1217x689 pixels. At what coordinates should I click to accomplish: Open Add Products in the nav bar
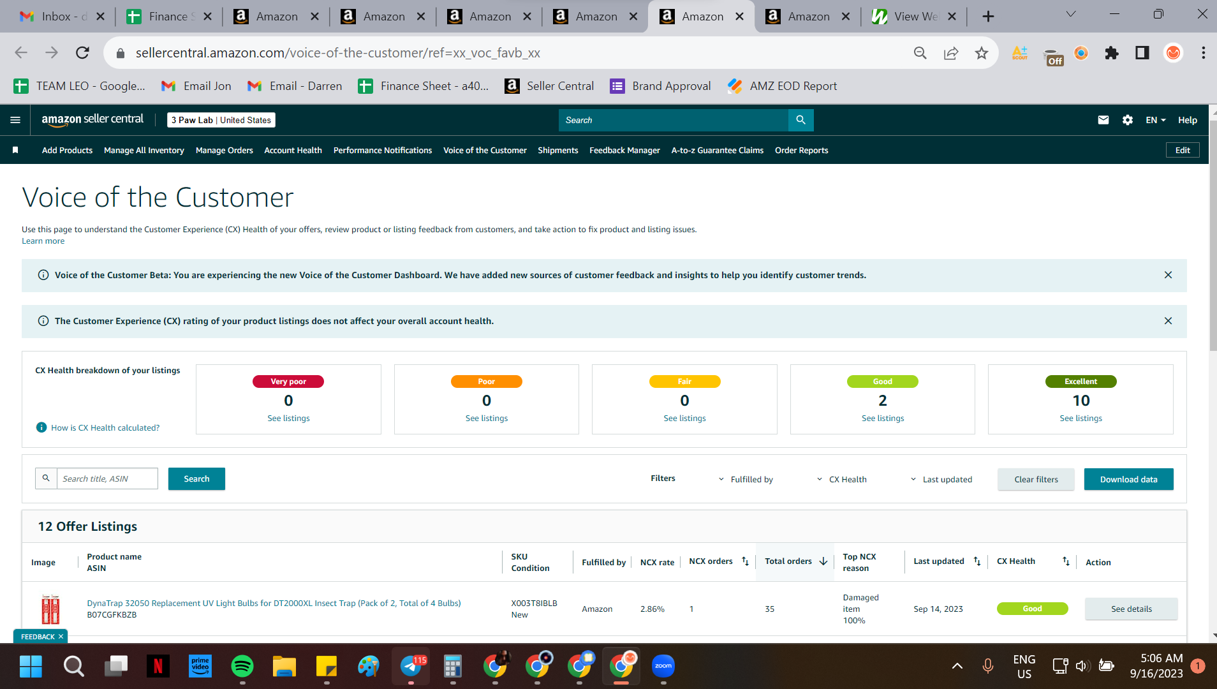pyautogui.click(x=67, y=150)
